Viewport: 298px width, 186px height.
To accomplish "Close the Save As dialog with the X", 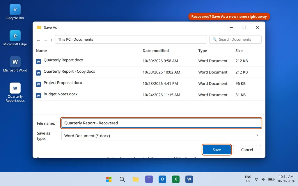I will point(257,28).
